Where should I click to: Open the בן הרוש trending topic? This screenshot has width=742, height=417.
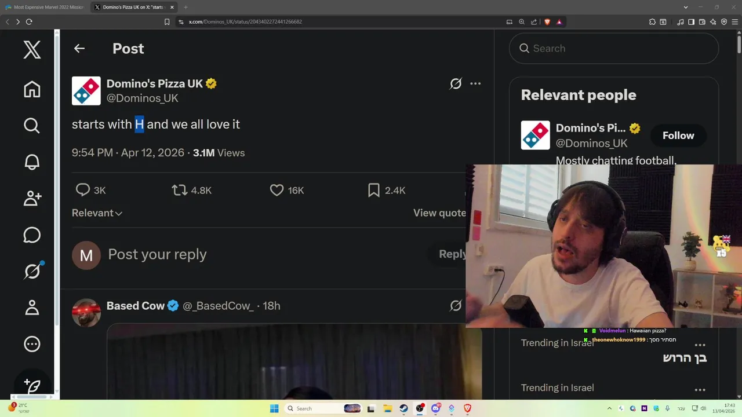tap(685, 358)
